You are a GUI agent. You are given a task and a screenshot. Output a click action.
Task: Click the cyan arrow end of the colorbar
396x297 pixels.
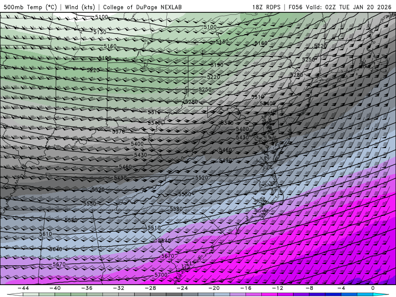click(381, 295)
